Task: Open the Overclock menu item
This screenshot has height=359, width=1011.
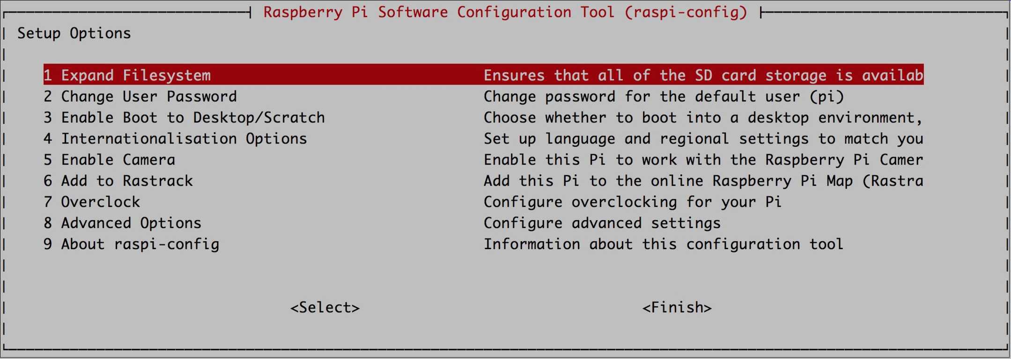Action: click(x=92, y=201)
